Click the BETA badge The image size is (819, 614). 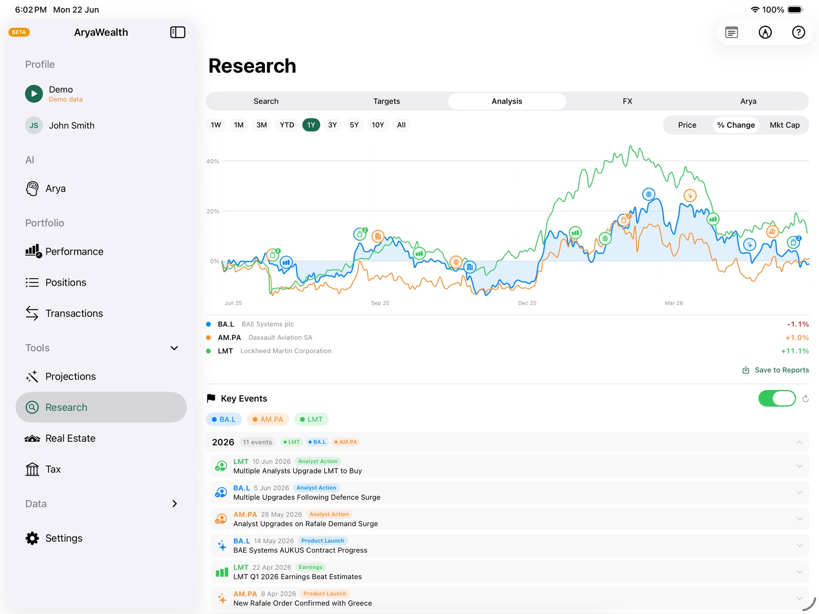click(19, 32)
